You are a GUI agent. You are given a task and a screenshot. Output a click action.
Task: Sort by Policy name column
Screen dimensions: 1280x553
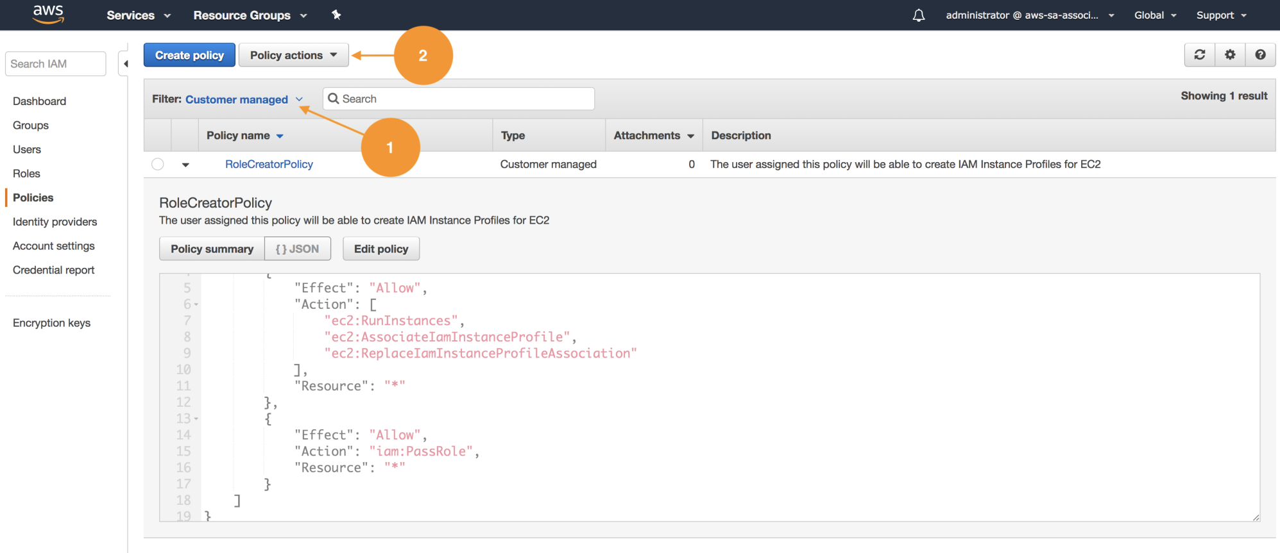pos(244,135)
